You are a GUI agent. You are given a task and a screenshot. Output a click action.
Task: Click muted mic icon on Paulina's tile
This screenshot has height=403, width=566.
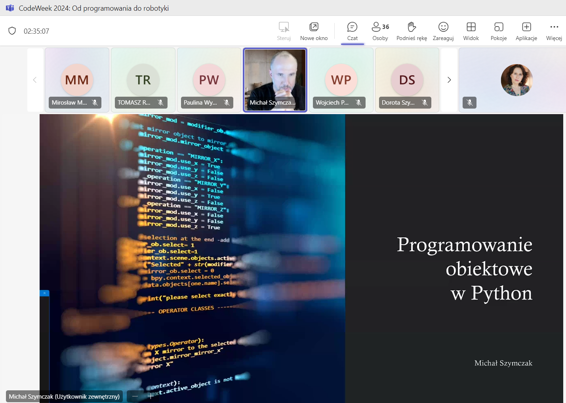(x=227, y=103)
